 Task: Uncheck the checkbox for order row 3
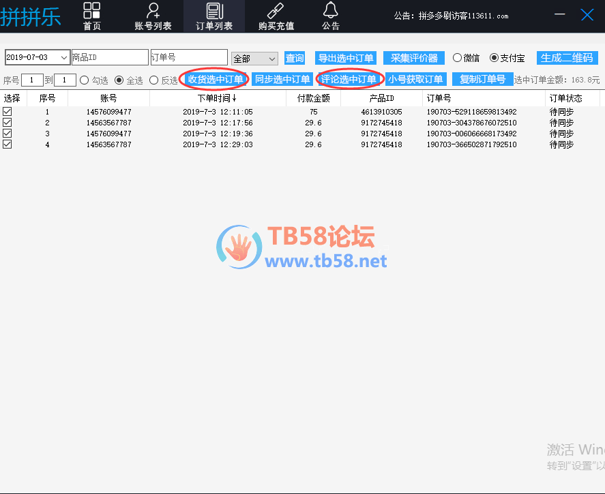pyautogui.click(x=8, y=134)
